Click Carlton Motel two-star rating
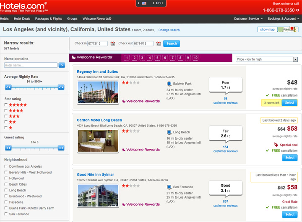This screenshot has width=302, height=222. point(131,131)
